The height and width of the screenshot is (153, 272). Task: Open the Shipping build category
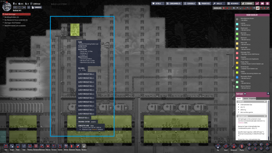click(x=78, y=147)
